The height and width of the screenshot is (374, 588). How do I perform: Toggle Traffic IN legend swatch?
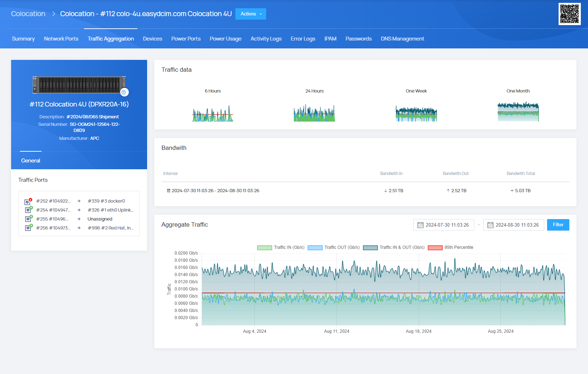click(264, 247)
